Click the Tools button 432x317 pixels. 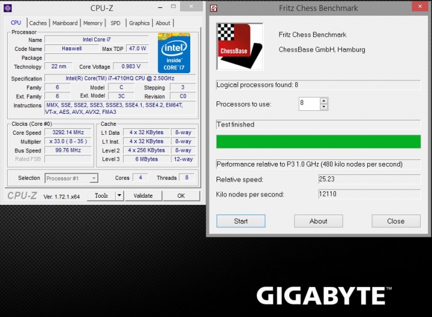(101, 195)
